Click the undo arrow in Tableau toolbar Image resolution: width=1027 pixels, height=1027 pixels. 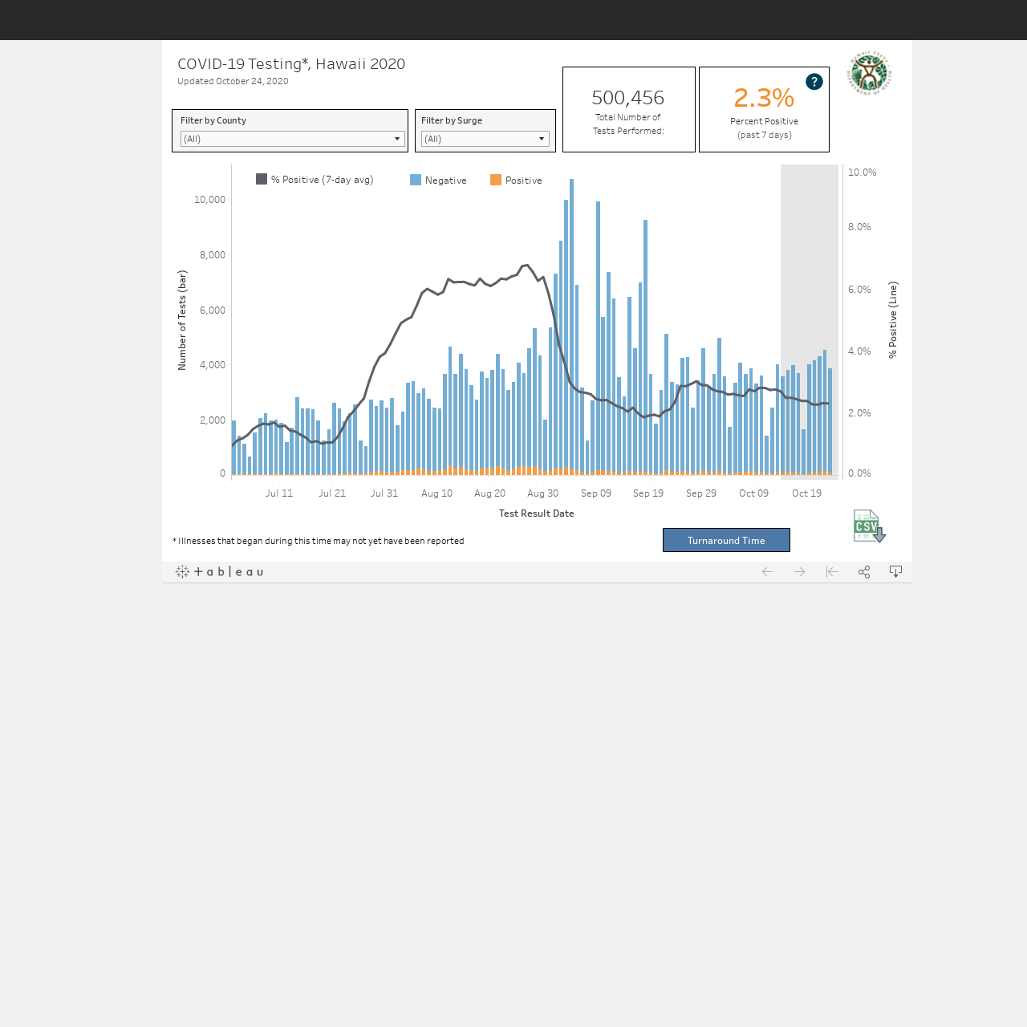pos(767,572)
